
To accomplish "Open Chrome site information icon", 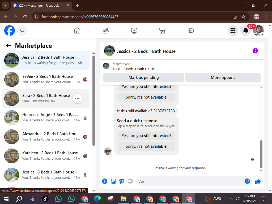I will [x=36, y=17].
